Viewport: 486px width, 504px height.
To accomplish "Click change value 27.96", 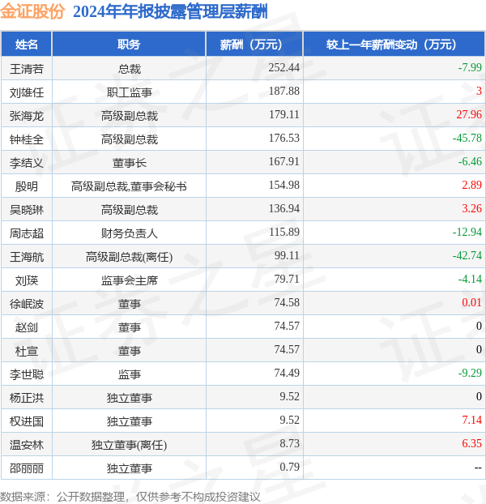I will click(469, 114).
